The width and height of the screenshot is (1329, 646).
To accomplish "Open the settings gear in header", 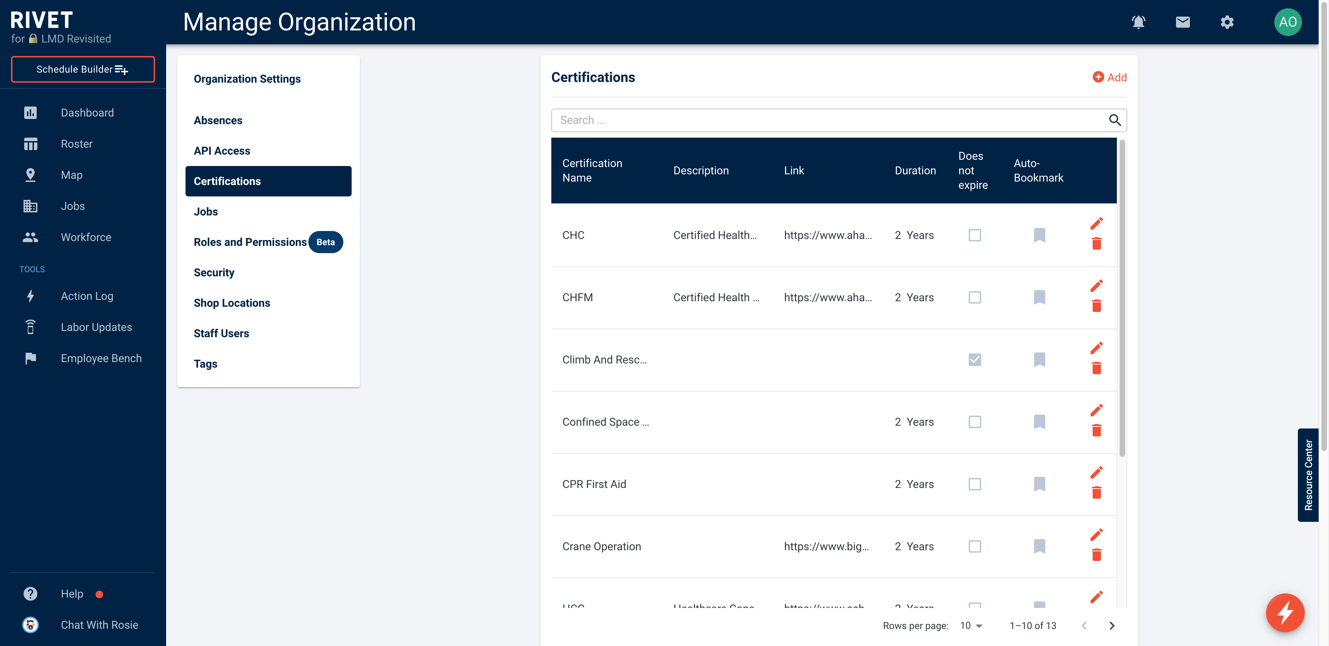I will click(x=1227, y=22).
